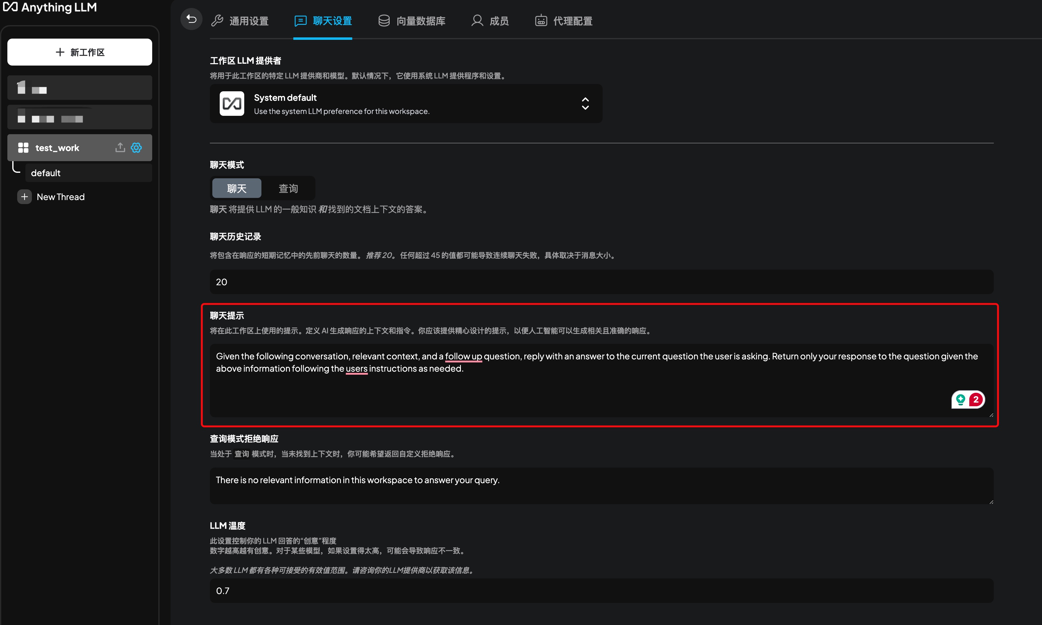Expand the System default LLM provider dropdown

tap(585, 103)
